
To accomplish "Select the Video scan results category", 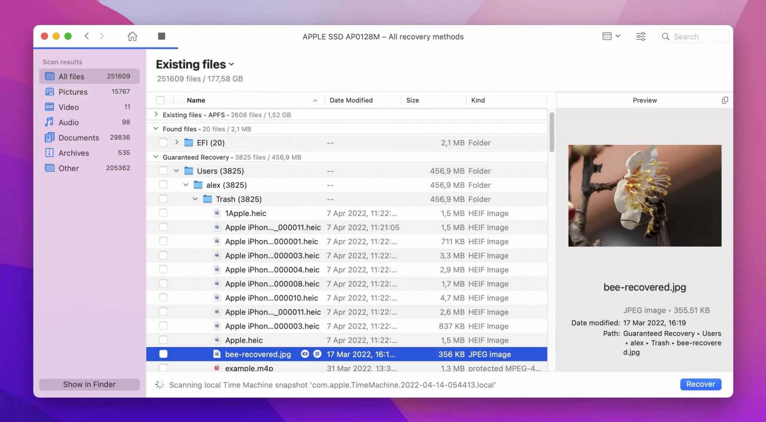I will click(68, 107).
